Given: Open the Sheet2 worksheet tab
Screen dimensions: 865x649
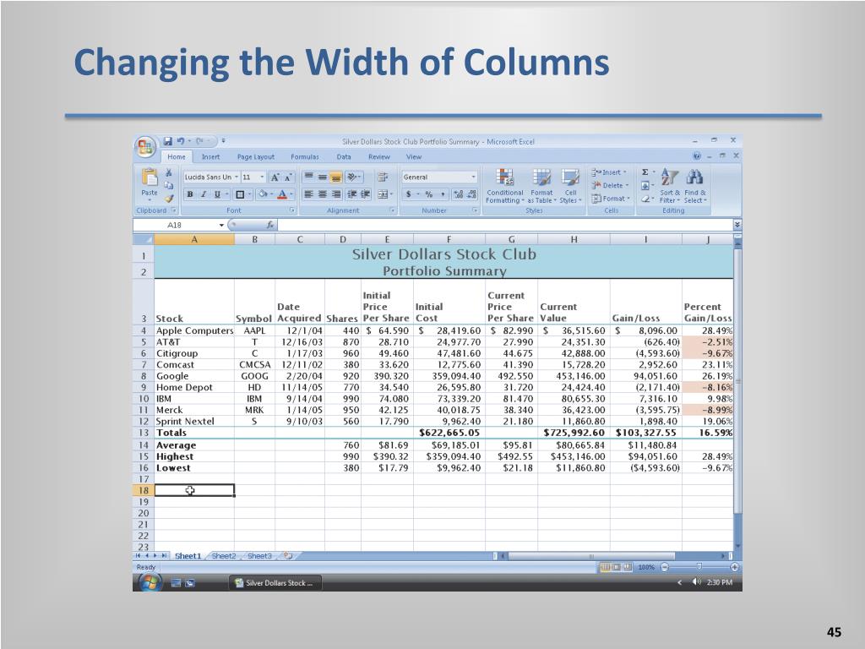Looking at the screenshot, I should [223, 556].
